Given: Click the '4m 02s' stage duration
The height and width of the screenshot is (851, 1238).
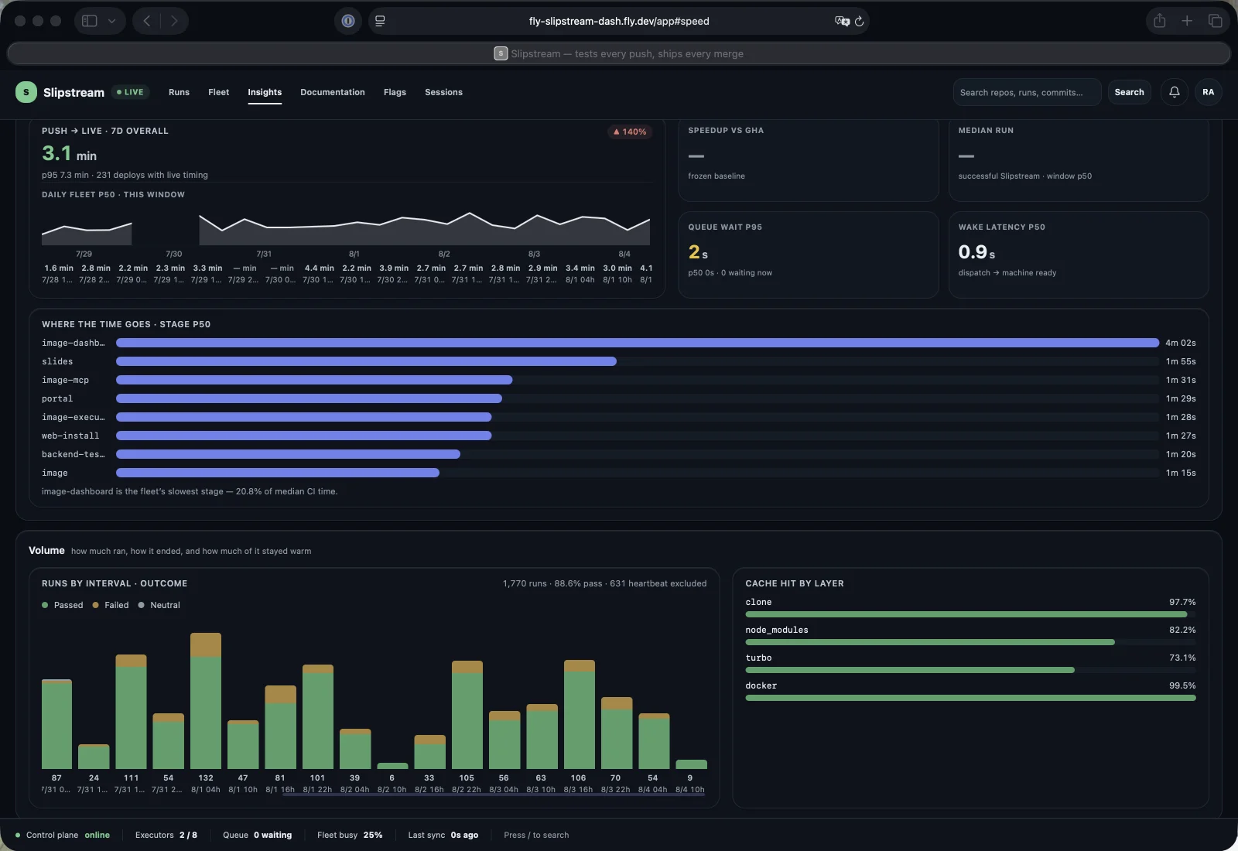Looking at the screenshot, I should click(x=1181, y=343).
